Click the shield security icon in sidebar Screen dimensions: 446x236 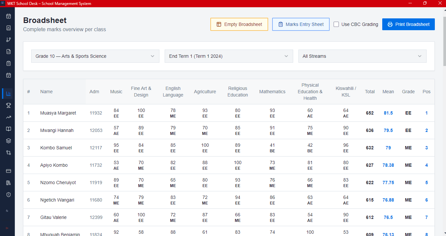coord(8,195)
